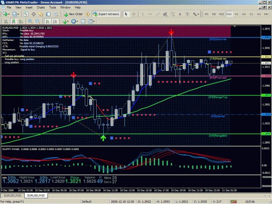272x204 pixels.
Task: Open the Indicators list dropdown
Action: pos(65,21)
